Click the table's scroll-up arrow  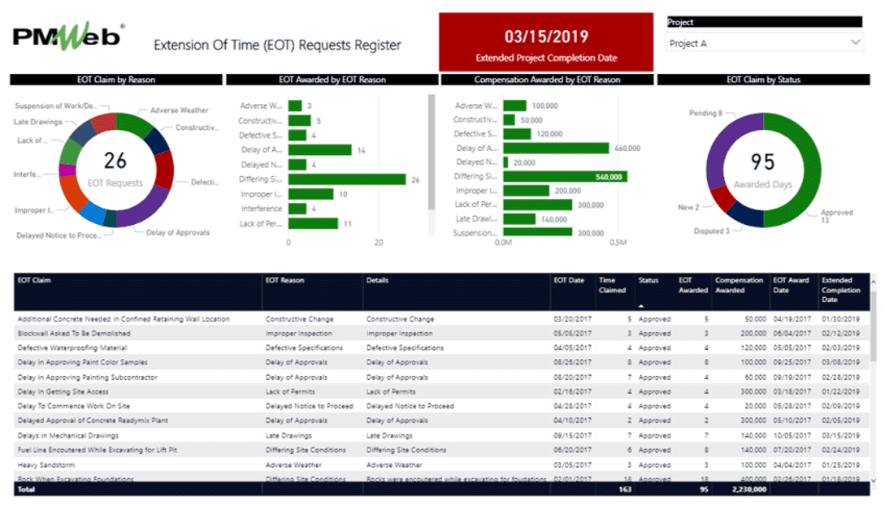pyautogui.click(x=874, y=282)
